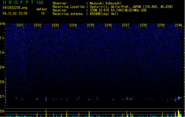Select the filename 0412022230.png
This screenshot has height=117, width=185.
[15, 8]
